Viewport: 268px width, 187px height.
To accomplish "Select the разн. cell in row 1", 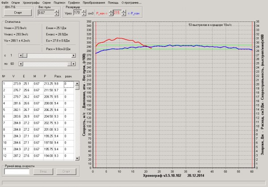I will click(x=69, y=84).
